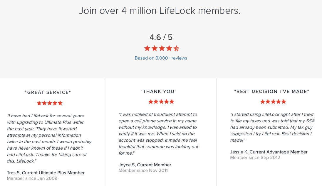The image size is (322, 186).
Task: Click the first star of overall rating
Action: 147,48
